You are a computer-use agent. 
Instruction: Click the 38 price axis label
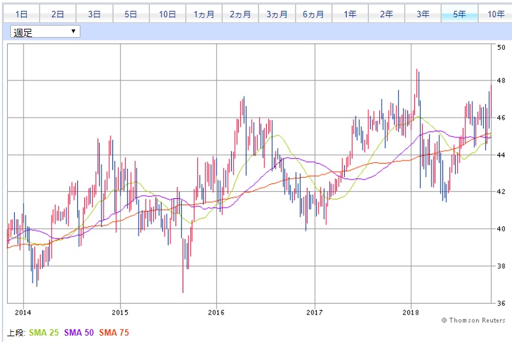[x=501, y=266]
